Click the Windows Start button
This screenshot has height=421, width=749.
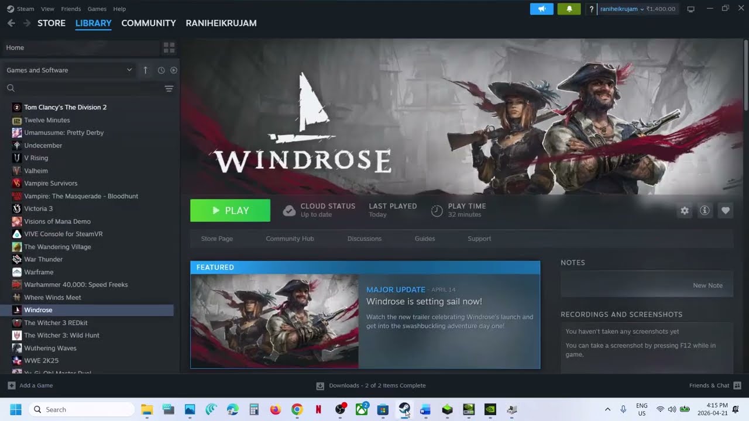[16, 409]
